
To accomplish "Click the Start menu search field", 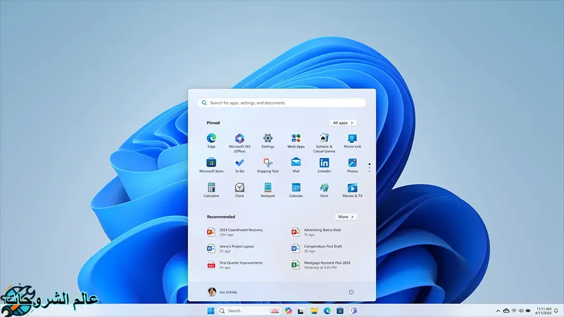I will click(x=282, y=103).
